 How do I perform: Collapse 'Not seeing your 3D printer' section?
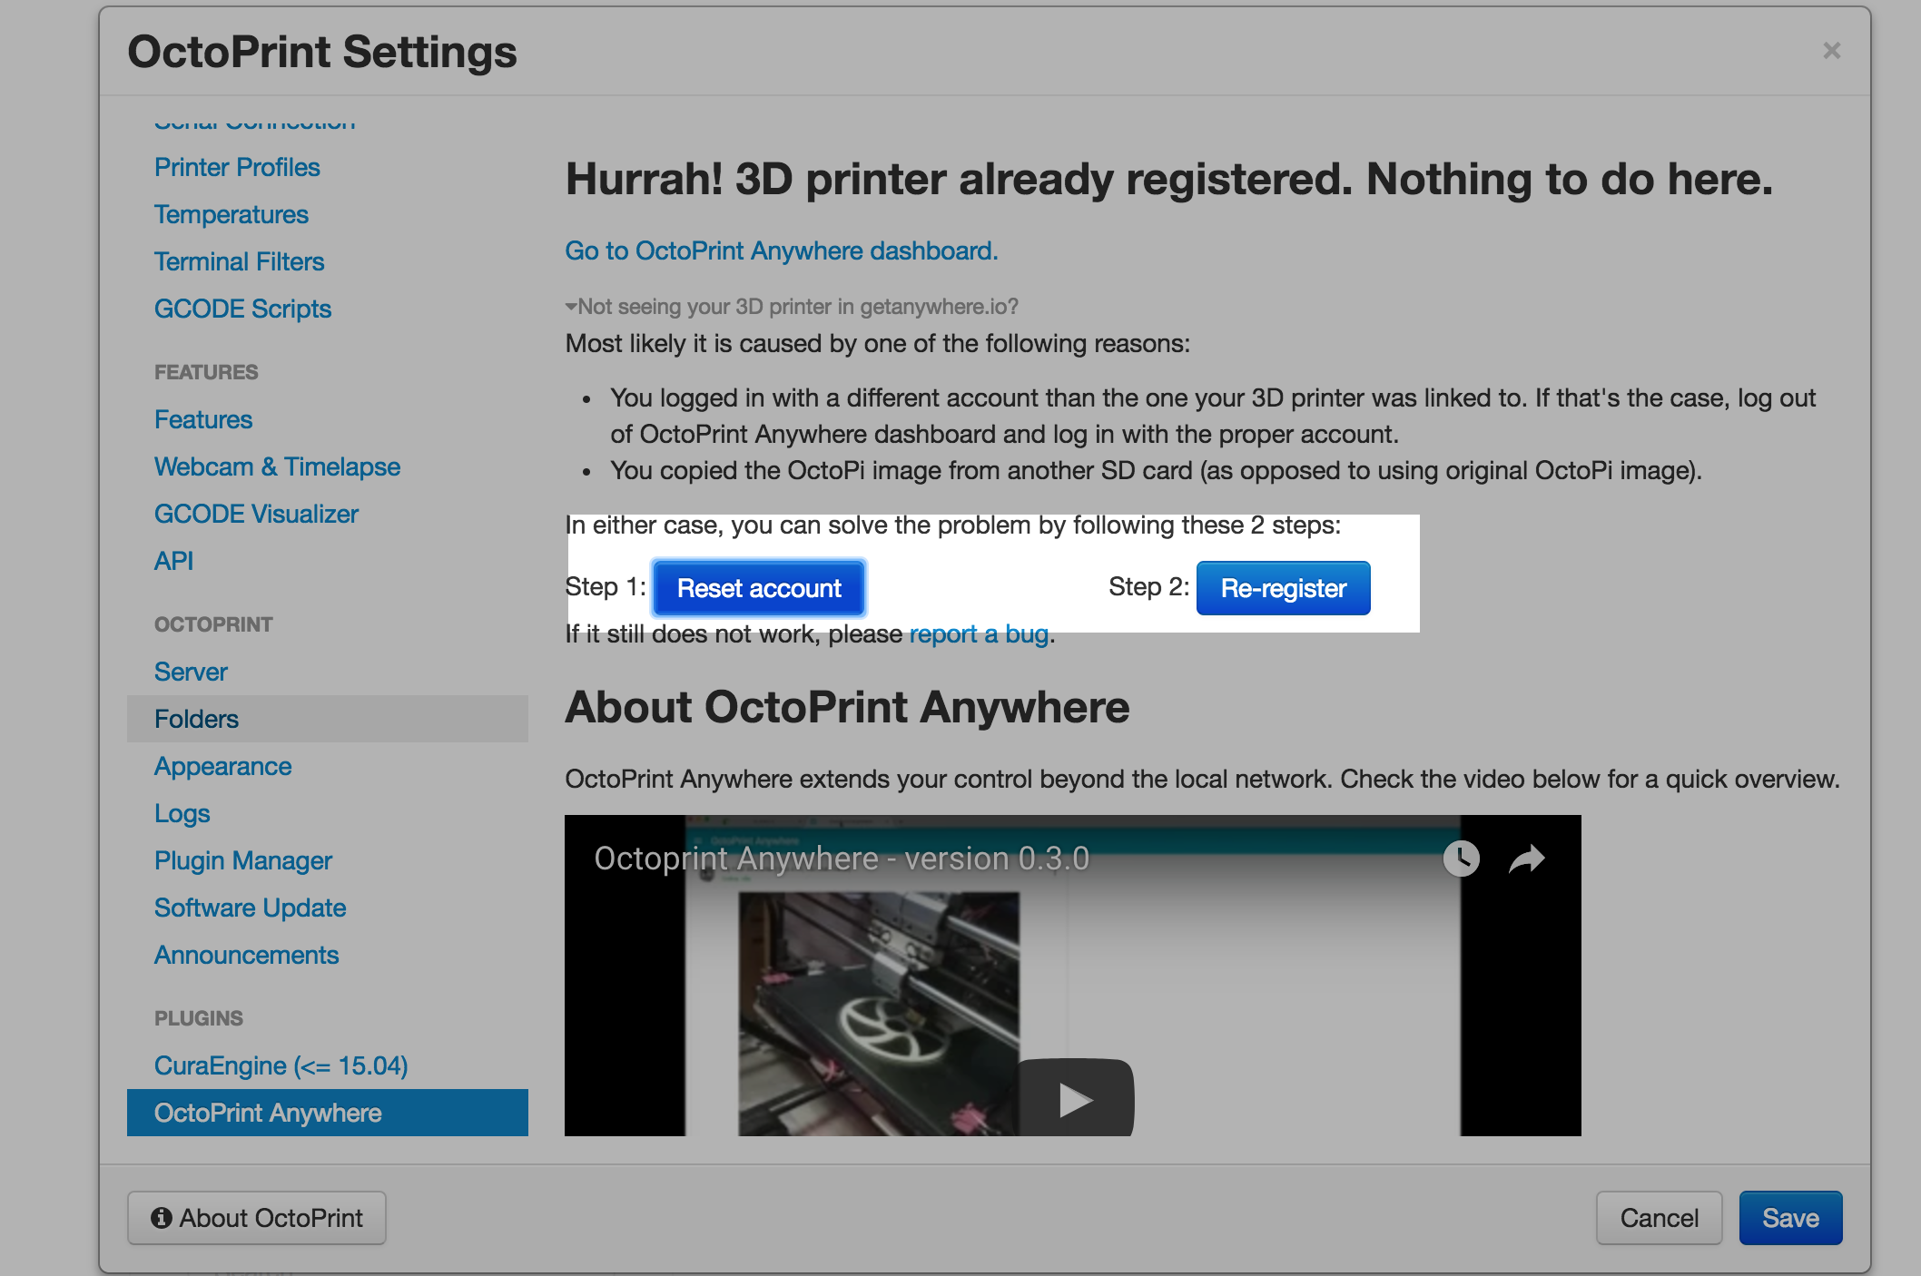pyautogui.click(x=792, y=307)
